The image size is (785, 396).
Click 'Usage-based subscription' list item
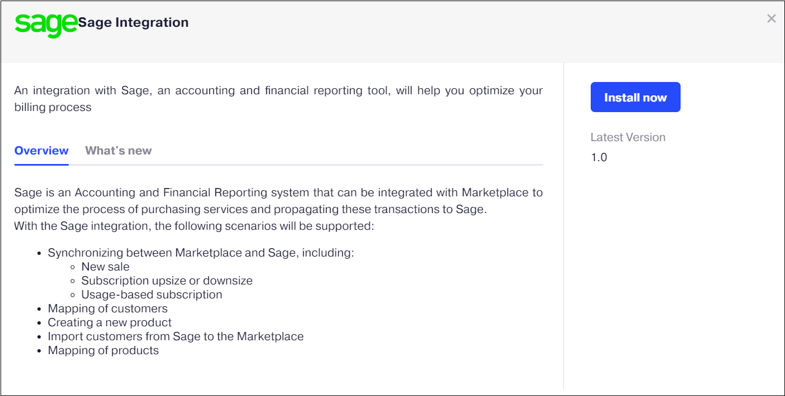(152, 294)
